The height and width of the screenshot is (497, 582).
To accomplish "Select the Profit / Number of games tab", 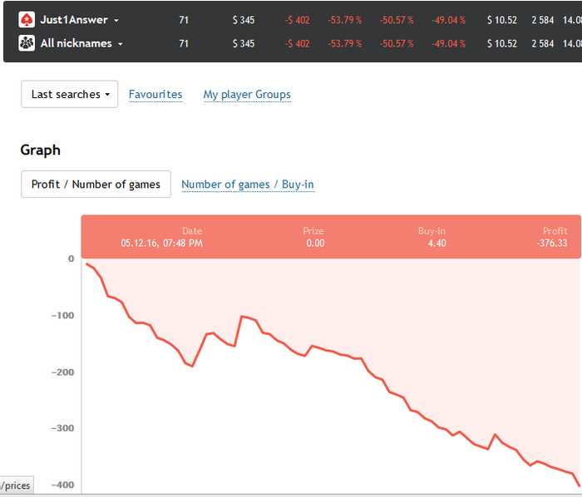I will [x=96, y=185].
